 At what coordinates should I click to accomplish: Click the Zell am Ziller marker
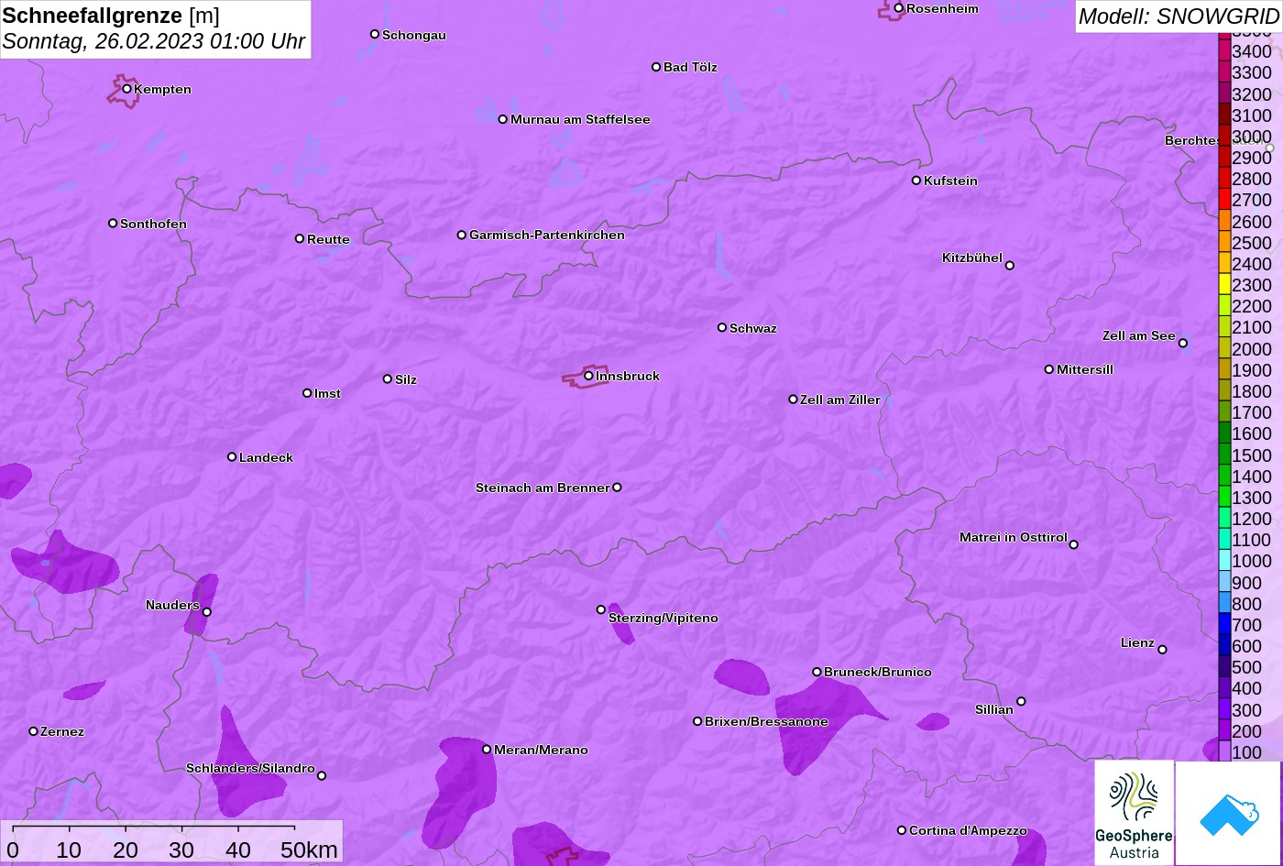(794, 400)
